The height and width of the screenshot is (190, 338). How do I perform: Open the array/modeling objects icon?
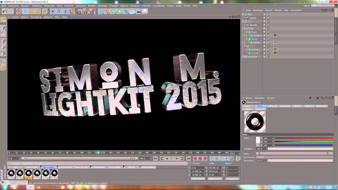pos(120,11)
